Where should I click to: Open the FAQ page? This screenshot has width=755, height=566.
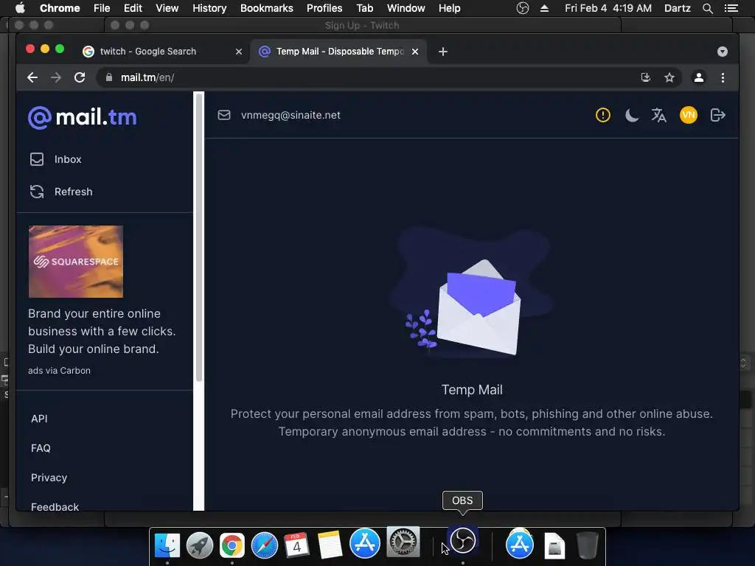pos(41,448)
